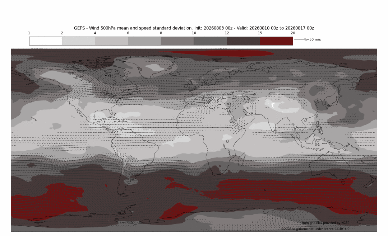Select the dark red 15–20 legend segment

[x=276, y=41]
